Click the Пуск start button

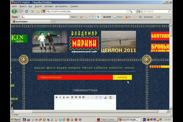pyautogui.click(x=15, y=119)
